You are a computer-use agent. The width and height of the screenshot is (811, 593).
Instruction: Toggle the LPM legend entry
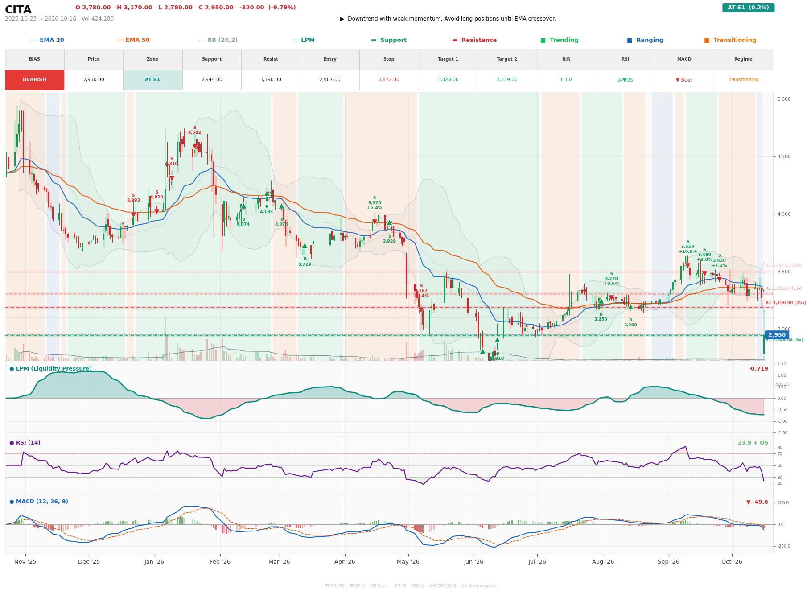coord(303,40)
